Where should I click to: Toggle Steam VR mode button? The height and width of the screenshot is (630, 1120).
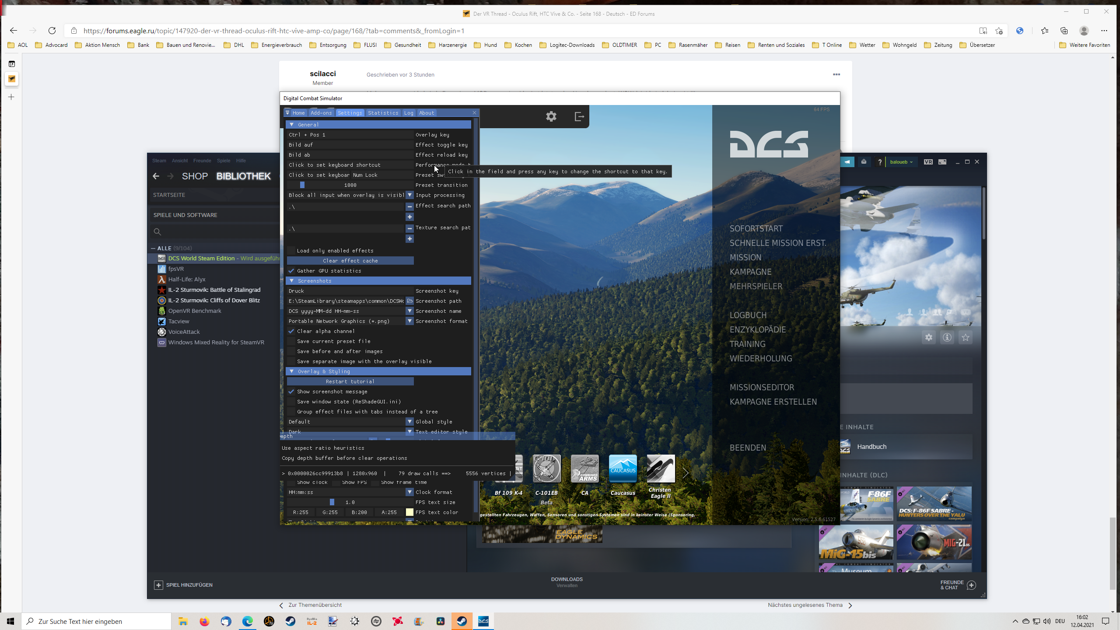point(928,162)
